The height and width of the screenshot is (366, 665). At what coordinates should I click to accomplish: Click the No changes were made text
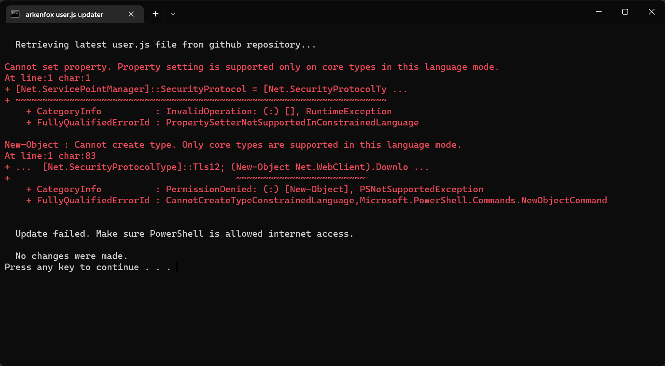tap(71, 256)
